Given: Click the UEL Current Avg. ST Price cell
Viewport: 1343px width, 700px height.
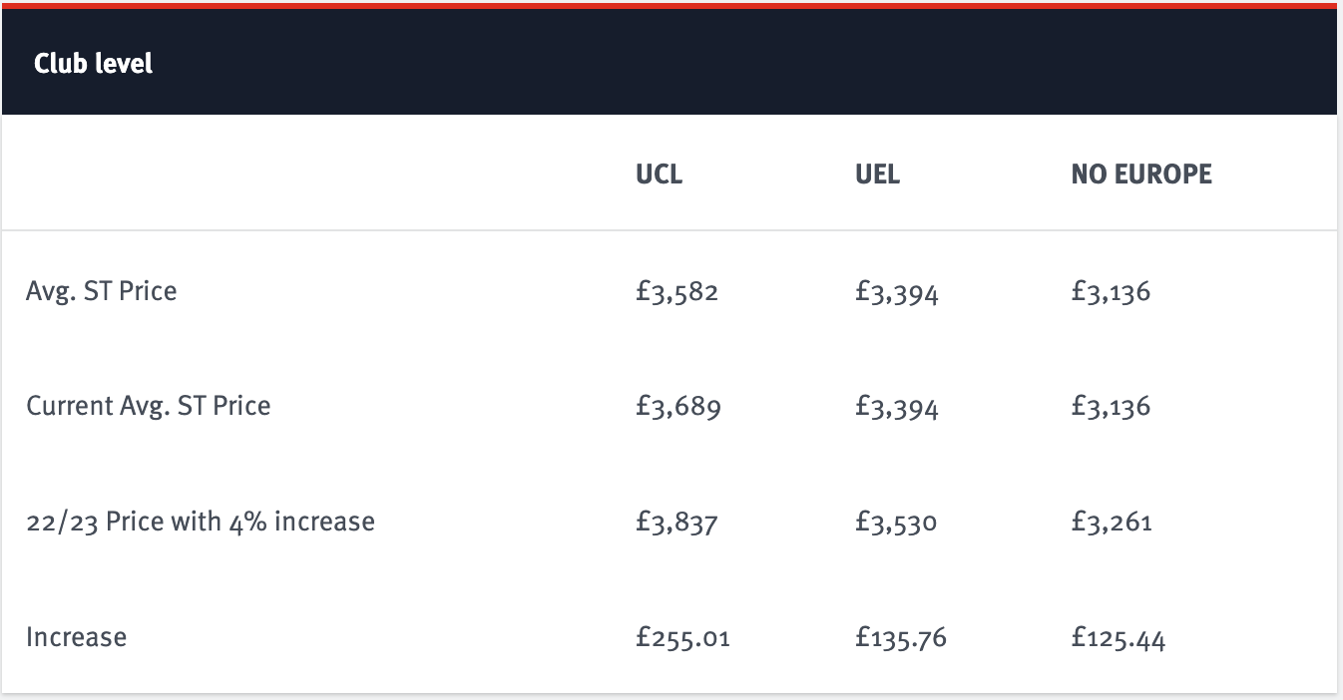Looking at the screenshot, I should pos(897,407).
